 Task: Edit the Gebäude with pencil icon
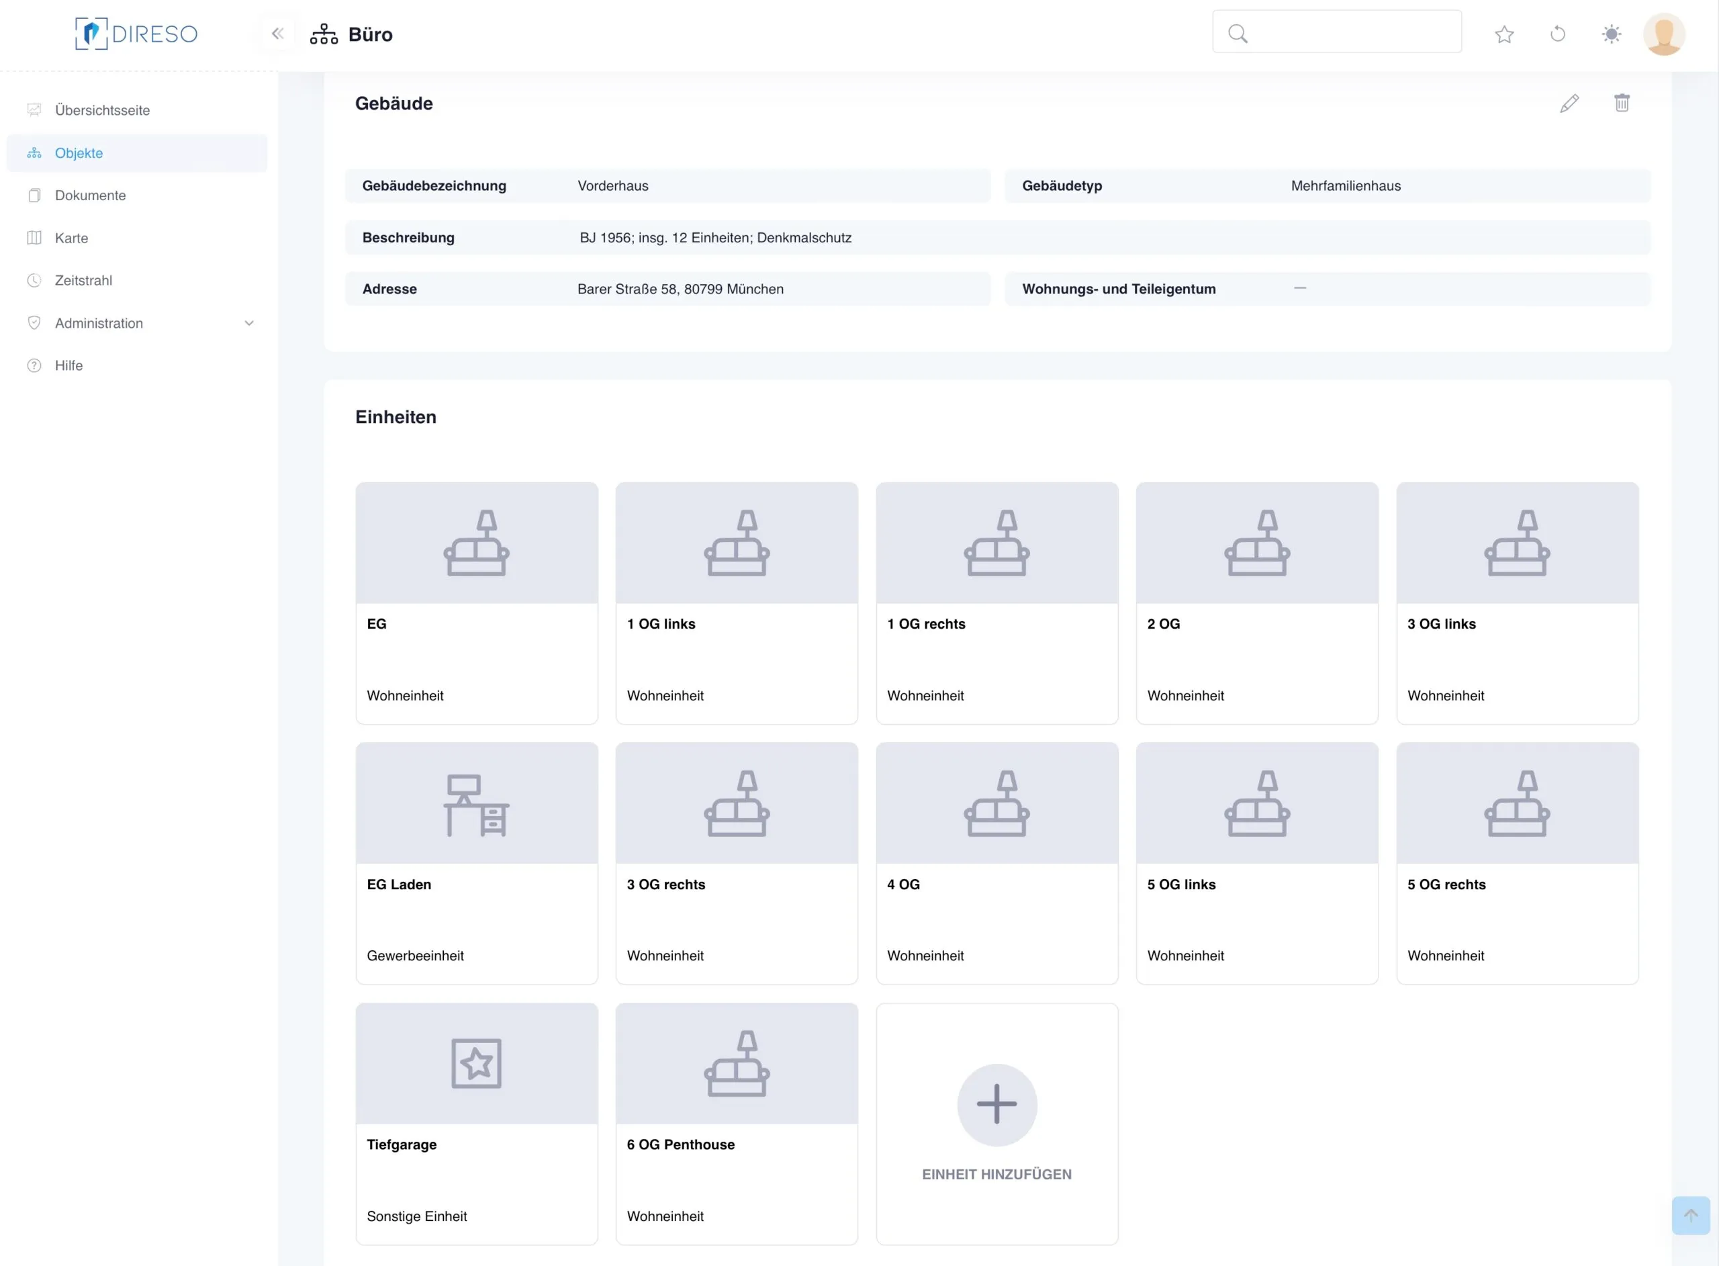[x=1569, y=103]
